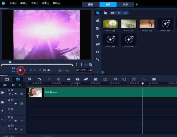Open the sound mixer icon
The image size is (177, 137).
[68, 79]
